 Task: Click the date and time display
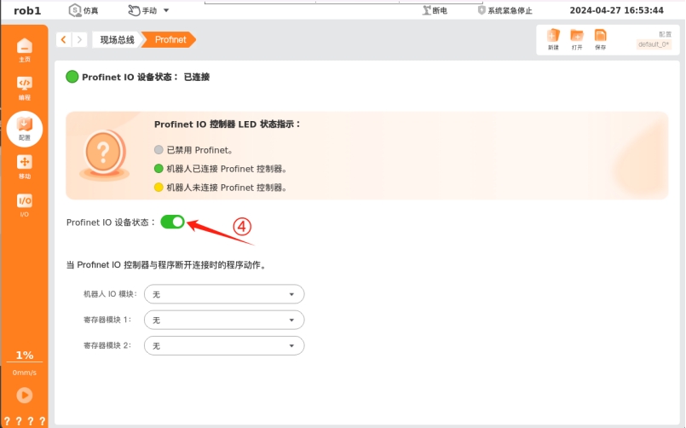pyautogui.click(x=616, y=10)
